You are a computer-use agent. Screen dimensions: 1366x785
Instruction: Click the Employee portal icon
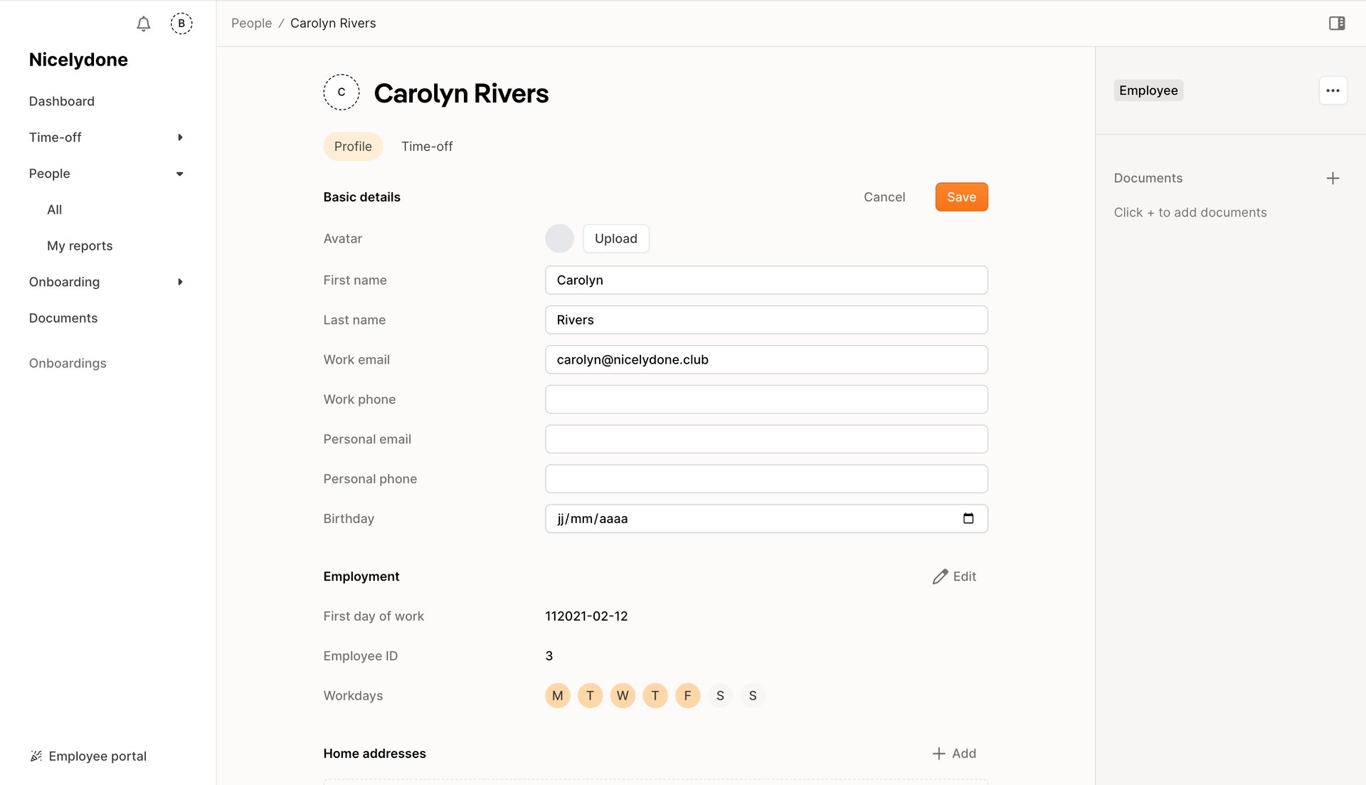click(x=36, y=756)
